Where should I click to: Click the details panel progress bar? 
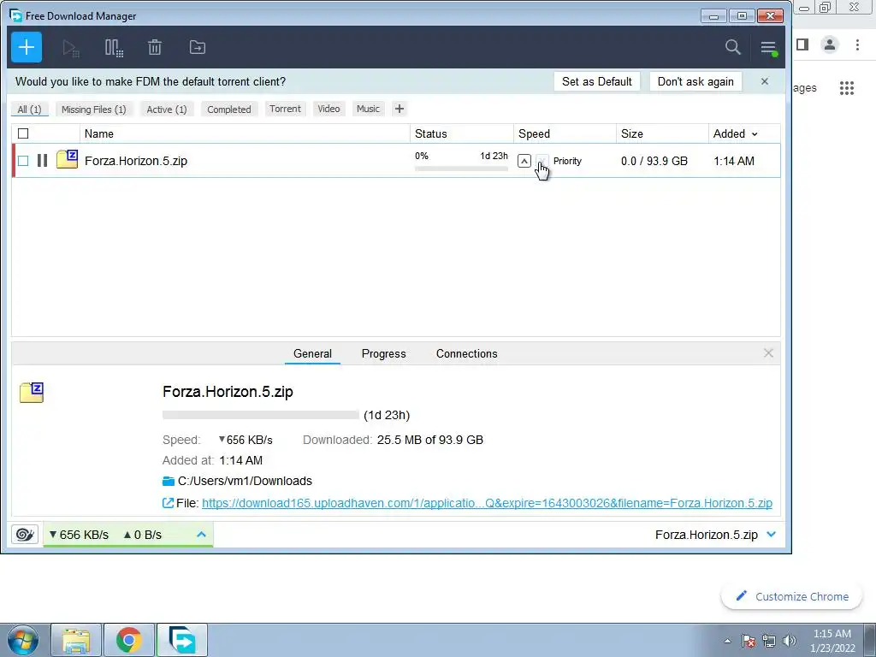click(260, 415)
